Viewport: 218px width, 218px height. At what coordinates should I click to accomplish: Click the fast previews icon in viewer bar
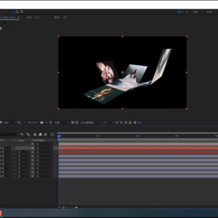[121, 122]
